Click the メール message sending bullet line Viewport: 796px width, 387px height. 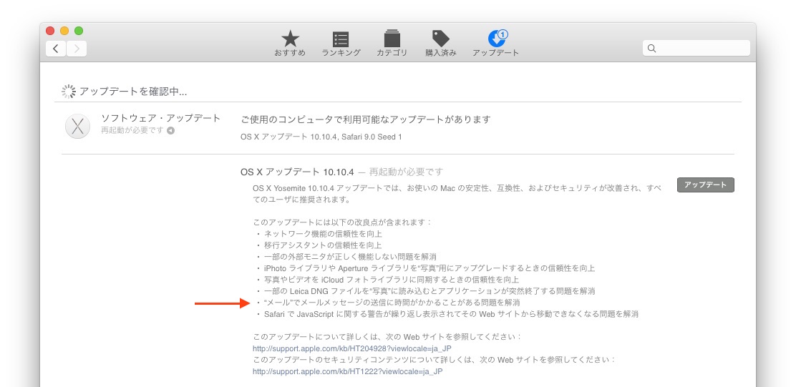pyautogui.click(x=392, y=303)
